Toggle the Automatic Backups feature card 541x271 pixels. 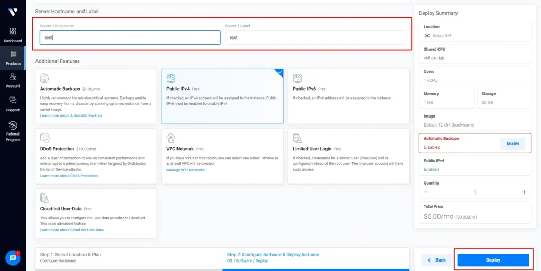point(96,96)
